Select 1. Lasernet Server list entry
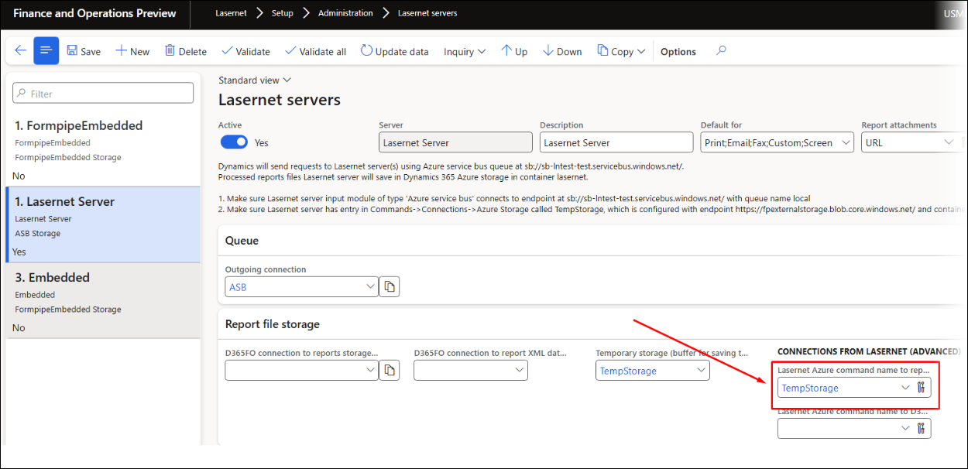This screenshot has width=968, height=469. (103, 224)
